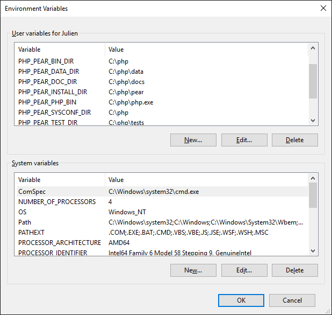This screenshot has height=315, width=332.
Task: Click New under System variables
Action: (193, 270)
